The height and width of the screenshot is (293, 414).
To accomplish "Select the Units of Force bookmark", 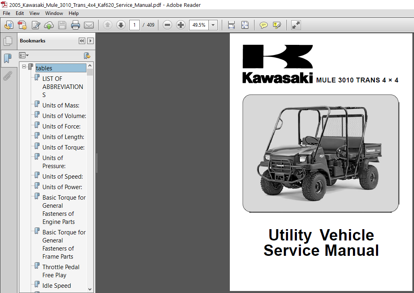I will pyautogui.click(x=61, y=126).
